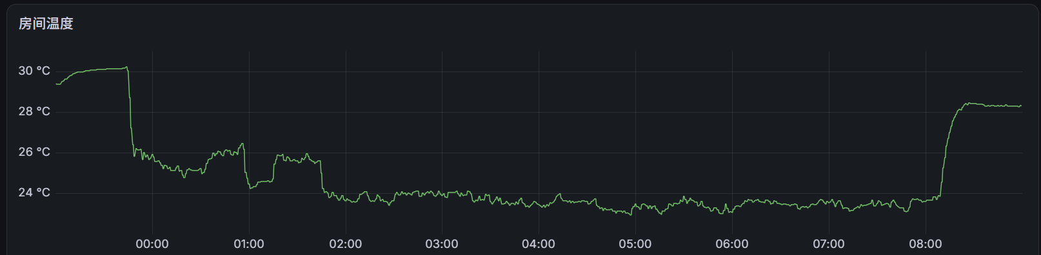Image resolution: width=1041 pixels, height=255 pixels.
Task: Click the temperature peak before 00:00
Action: coord(126,67)
